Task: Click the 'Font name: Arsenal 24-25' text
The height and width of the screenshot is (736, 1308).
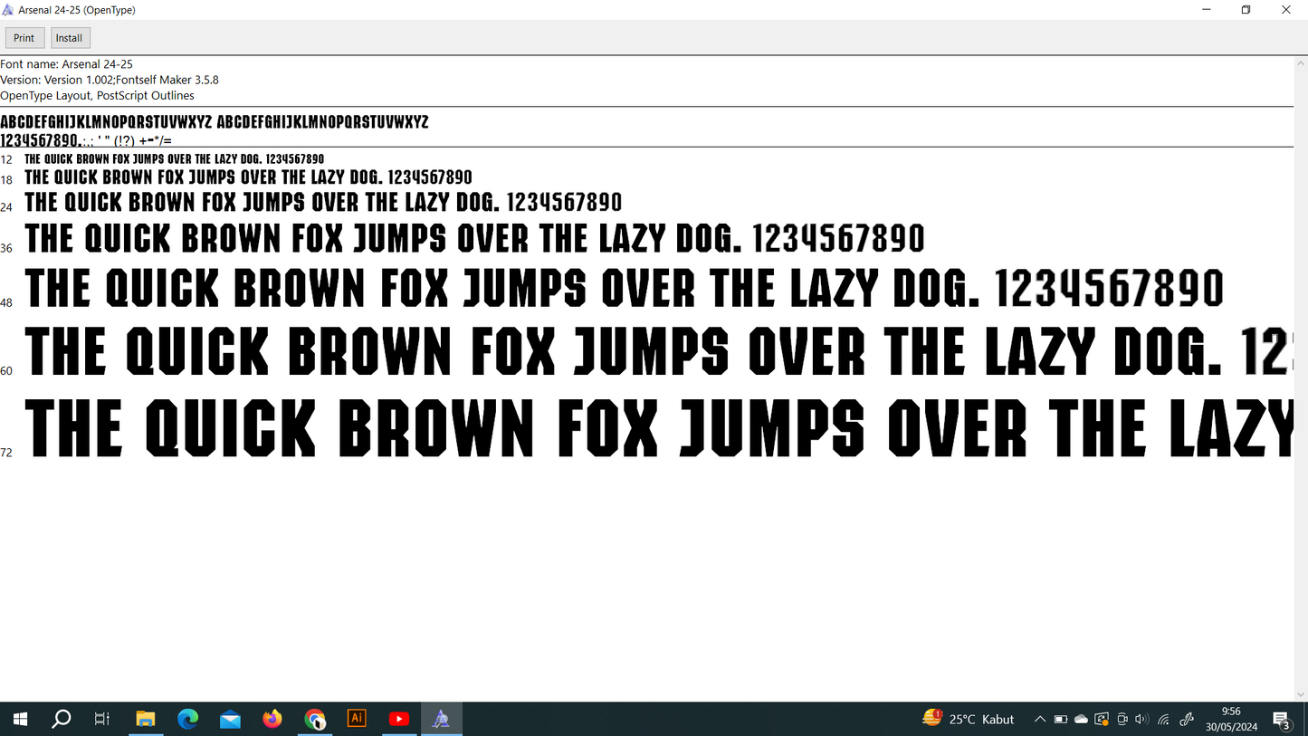Action: pos(67,64)
